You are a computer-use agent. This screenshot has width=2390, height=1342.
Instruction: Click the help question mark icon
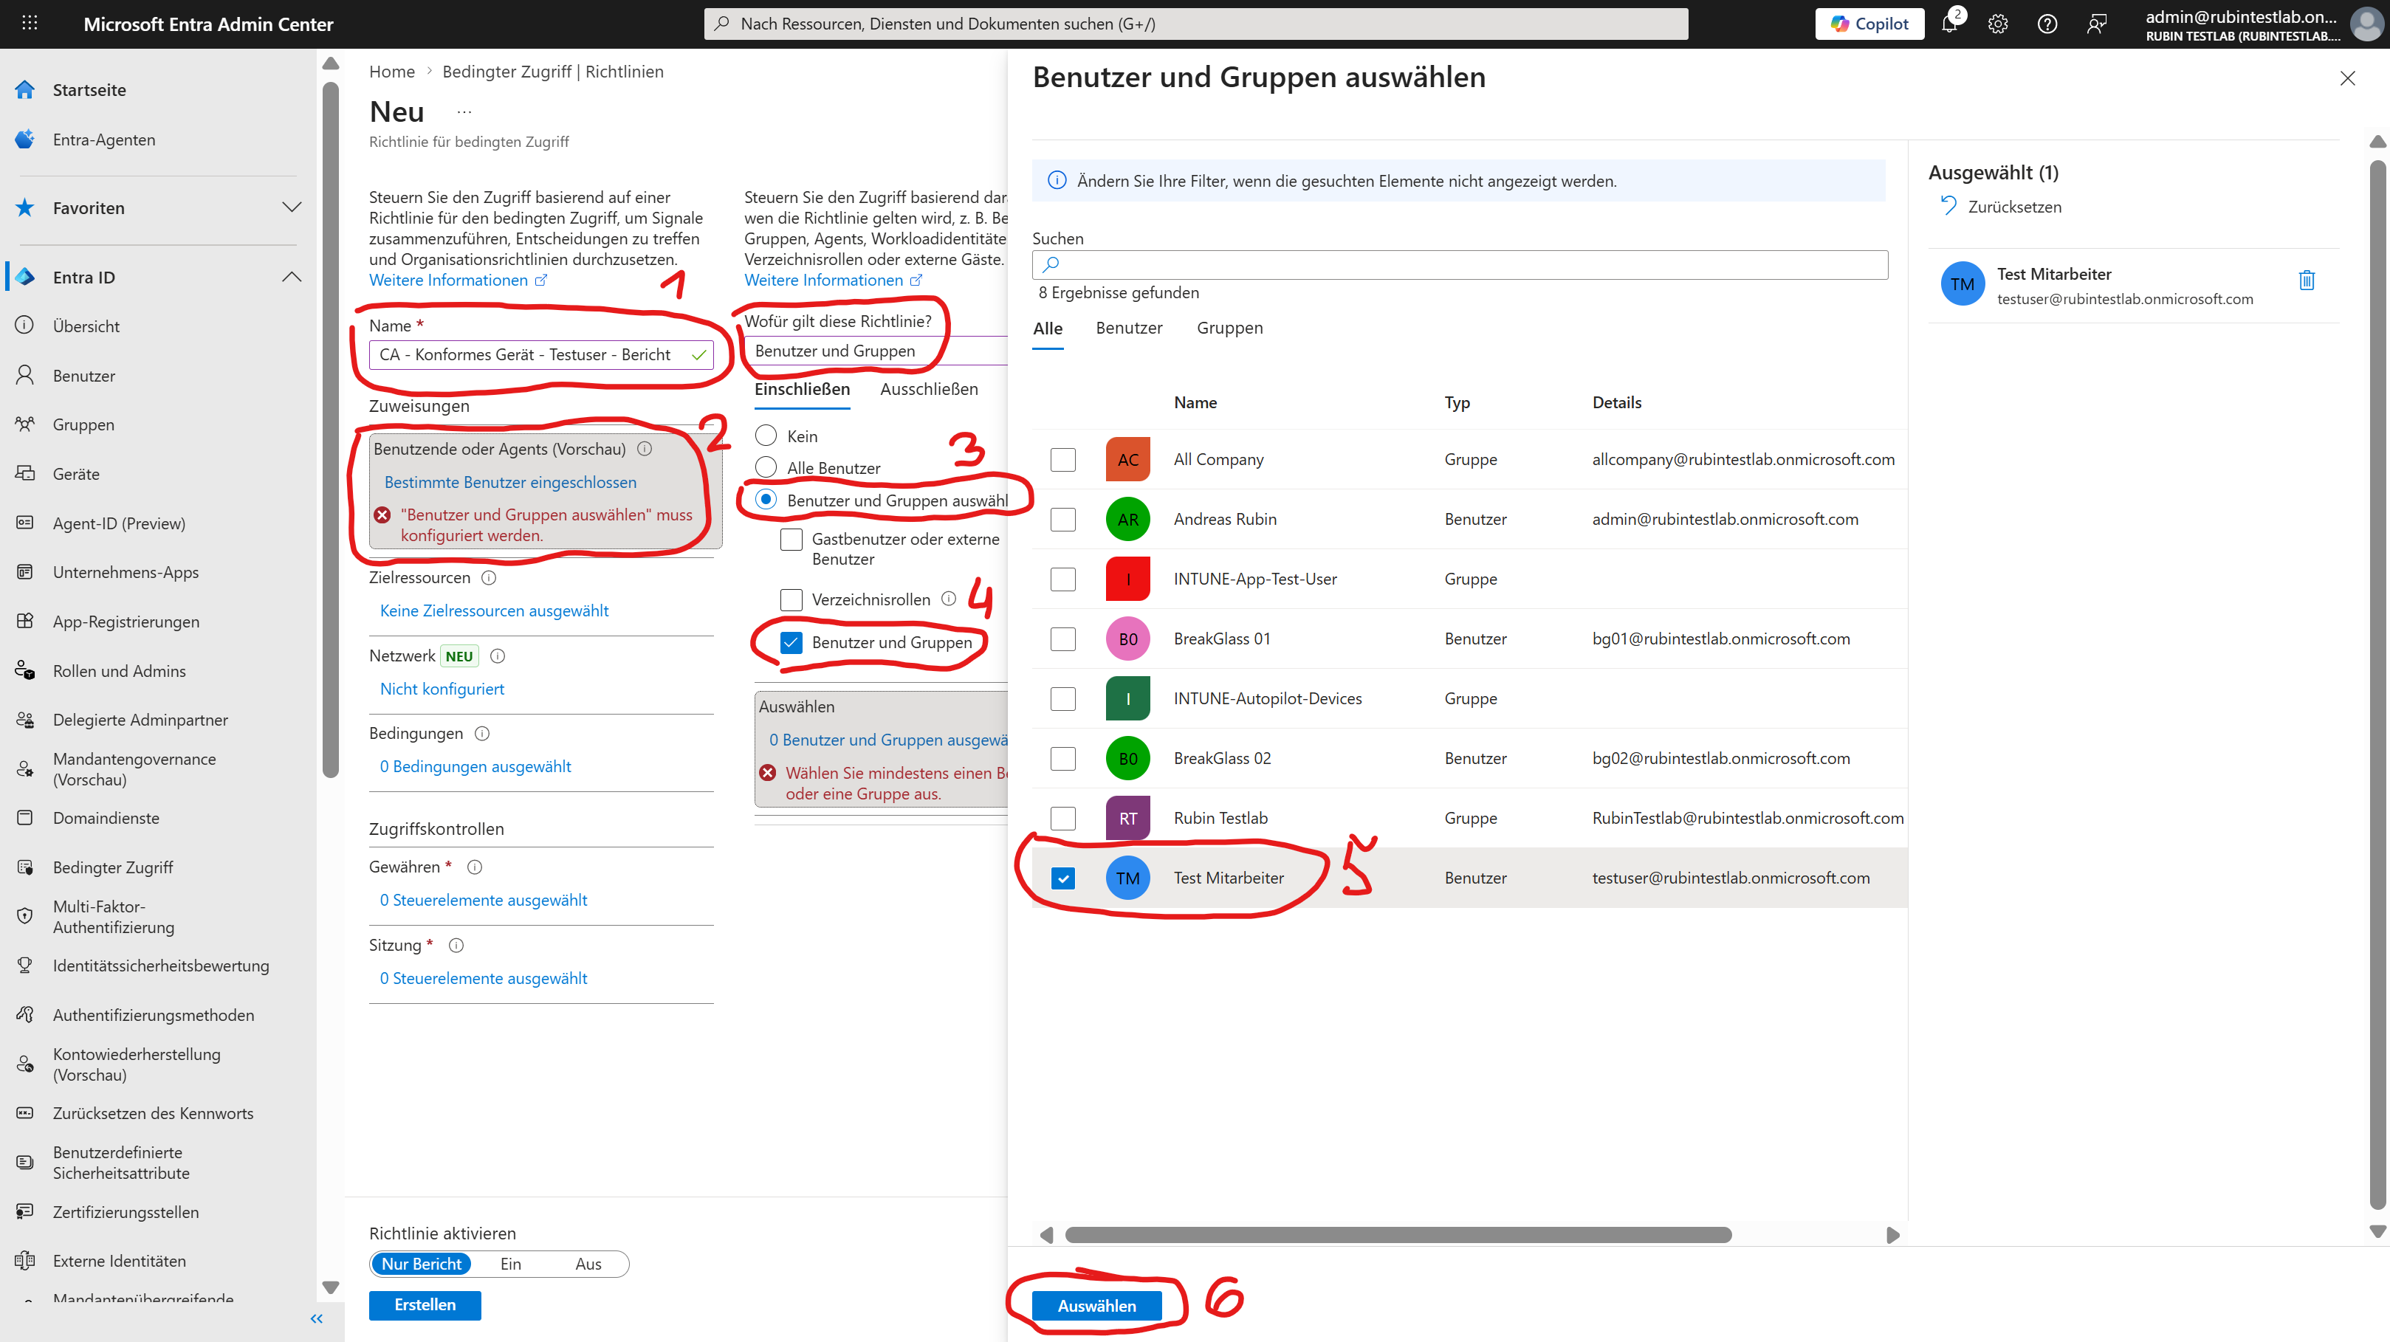pyautogui.click(x=2047, y=24)
